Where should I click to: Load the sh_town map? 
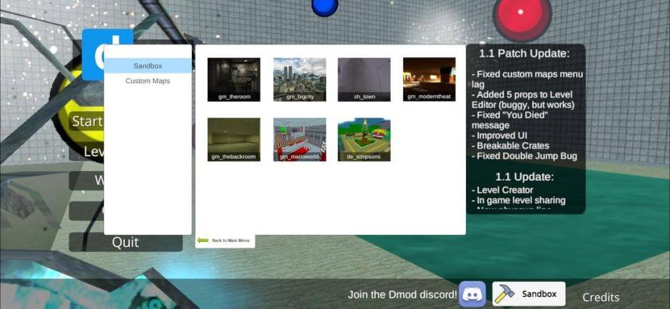[x=364, y=80]
